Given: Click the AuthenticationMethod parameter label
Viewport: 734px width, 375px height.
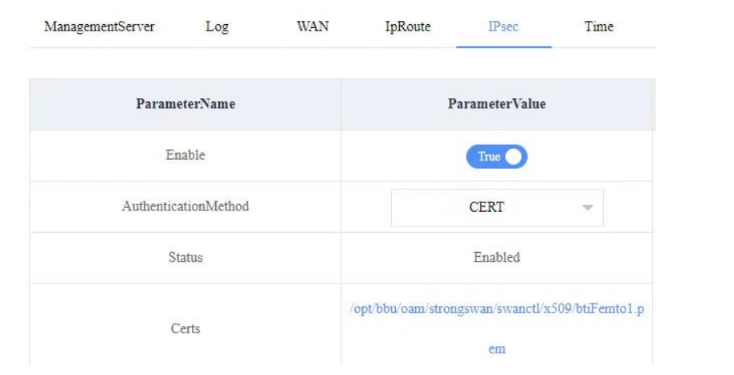Looking at the screenshot, I should coord(186,206).
